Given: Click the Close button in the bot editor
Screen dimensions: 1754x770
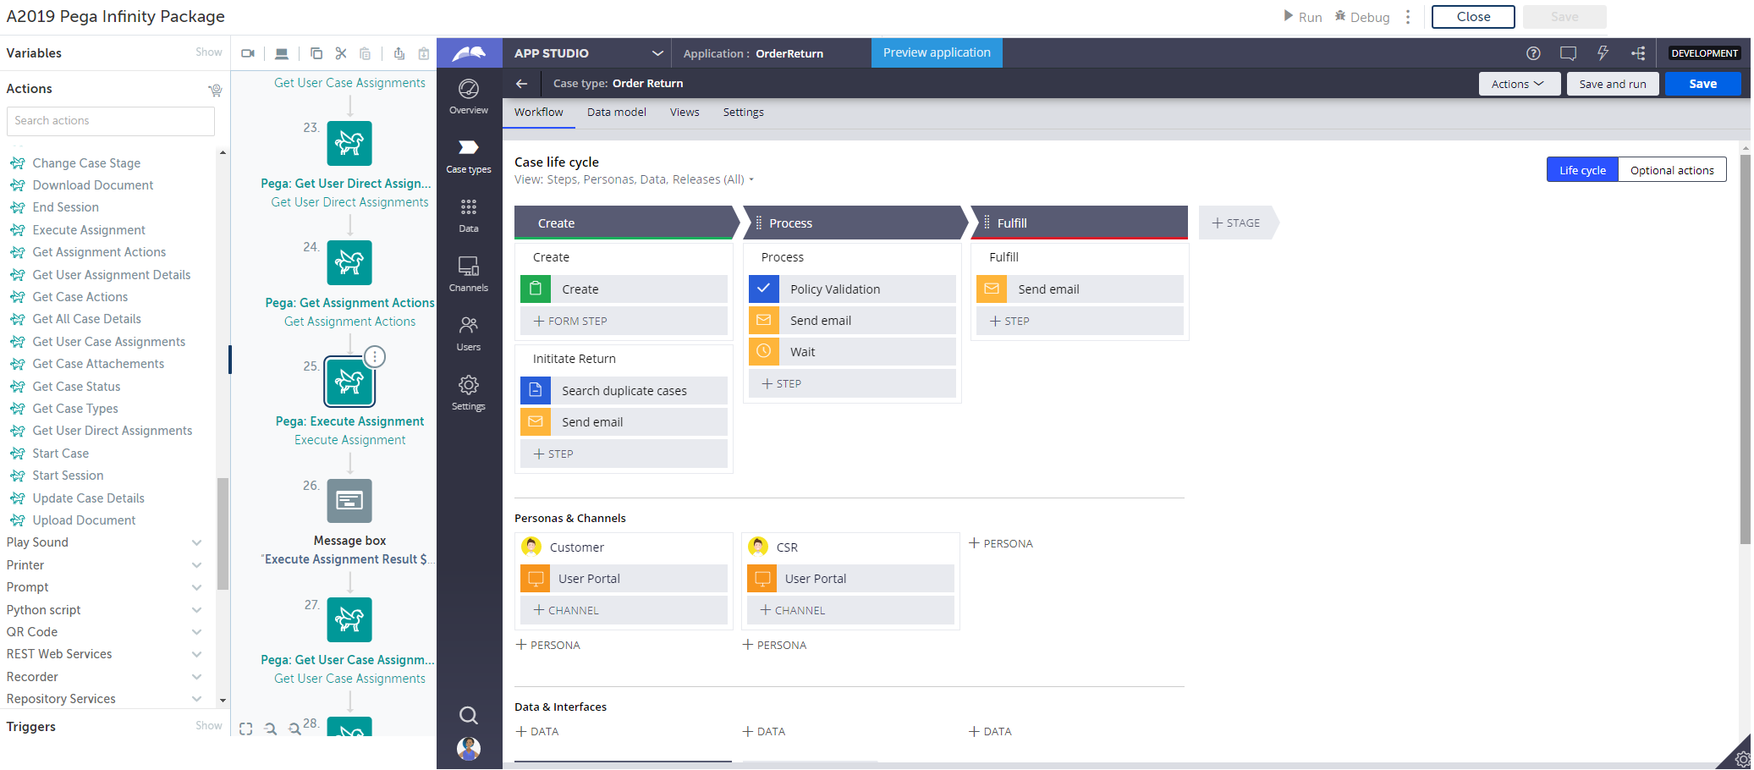Looking at the screenshot, I should 1473,17.
